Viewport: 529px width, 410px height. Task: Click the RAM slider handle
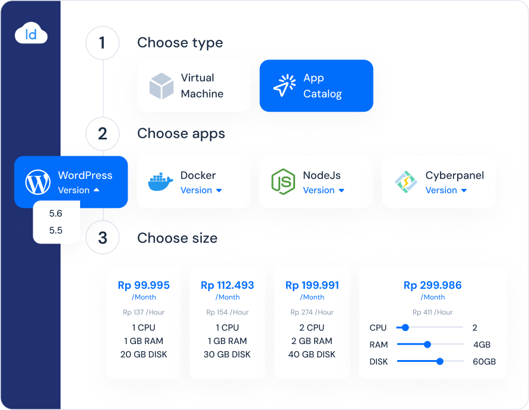[427, 345]
